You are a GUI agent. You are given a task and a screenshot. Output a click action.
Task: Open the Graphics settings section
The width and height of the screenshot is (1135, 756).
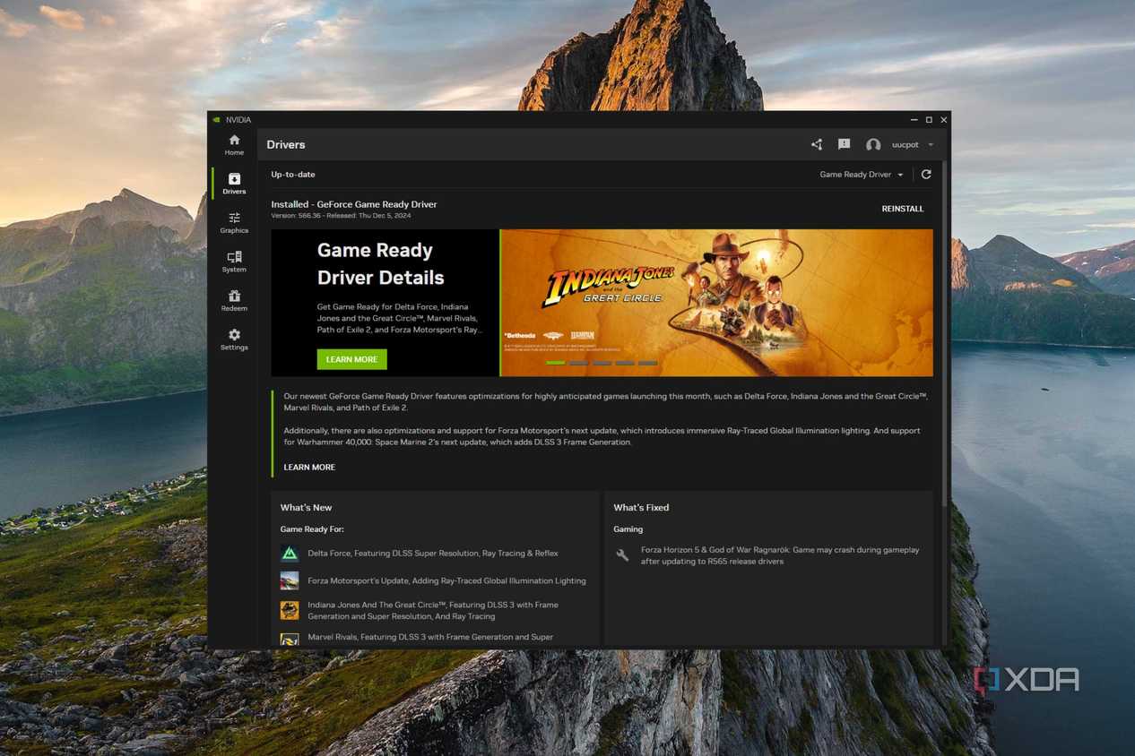click(x=233, y=222)
